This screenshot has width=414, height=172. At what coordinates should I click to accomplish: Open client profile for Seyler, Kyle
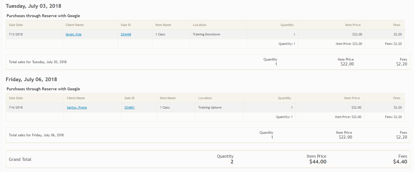[x=73, y=34]
